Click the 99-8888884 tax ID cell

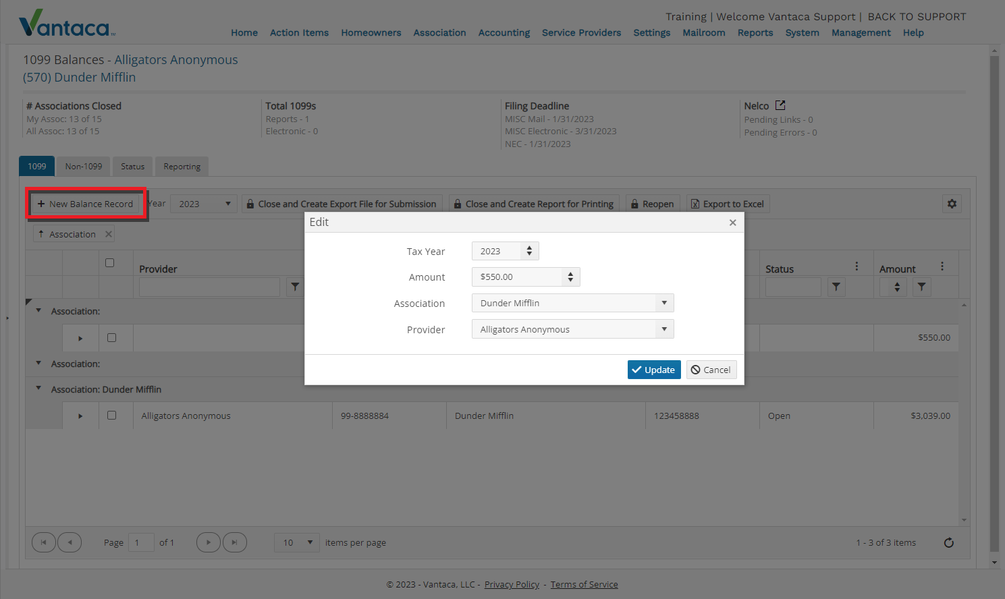389,416
